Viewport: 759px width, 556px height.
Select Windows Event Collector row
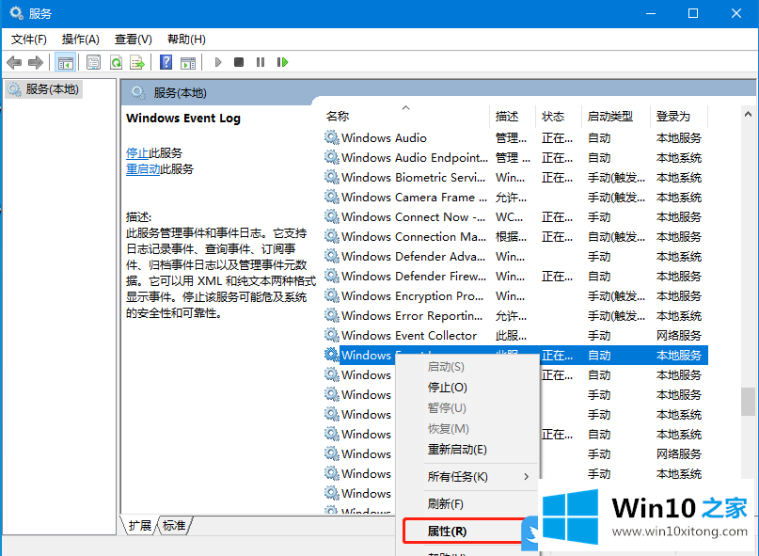(x=514, y=336)
